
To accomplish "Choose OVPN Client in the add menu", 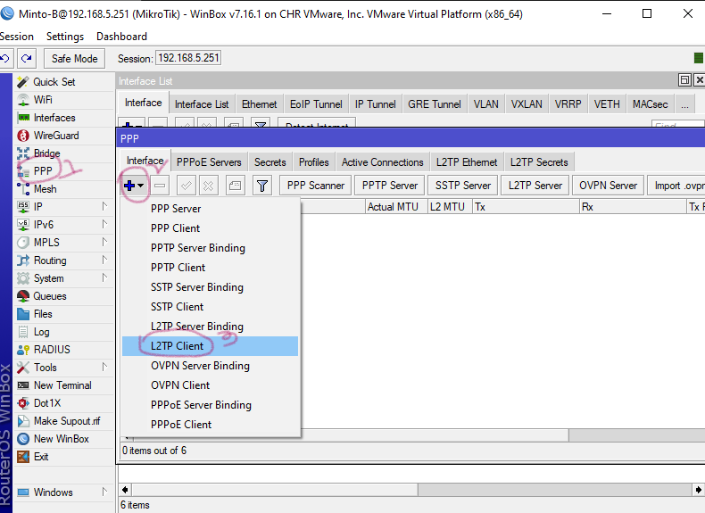I will point(210,385).
